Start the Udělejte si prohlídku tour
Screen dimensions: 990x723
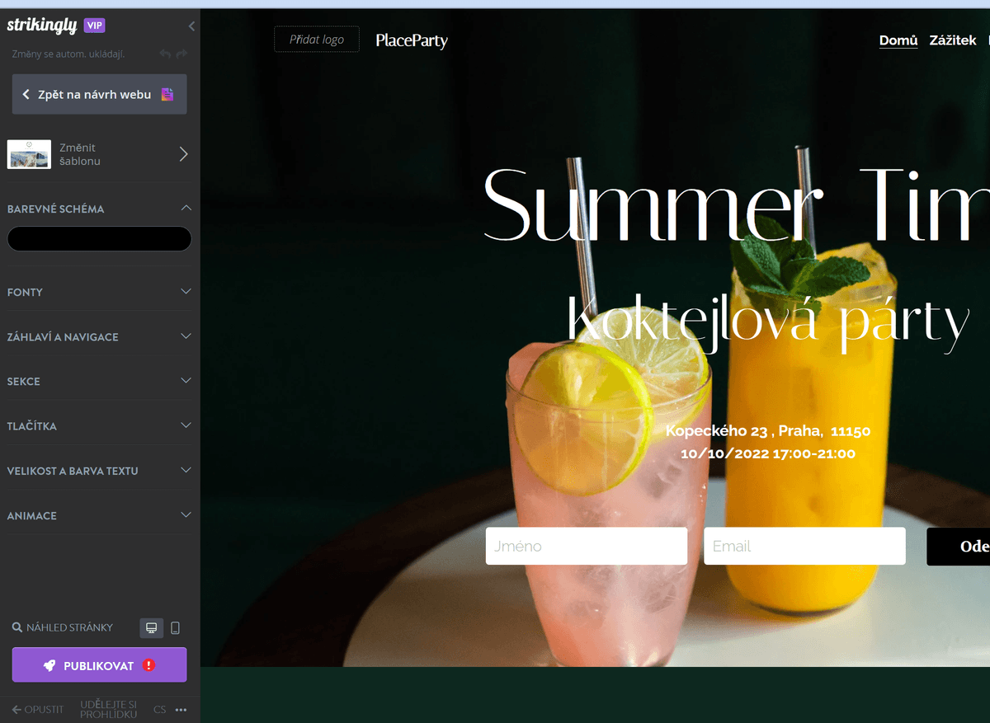coord(108,710)
